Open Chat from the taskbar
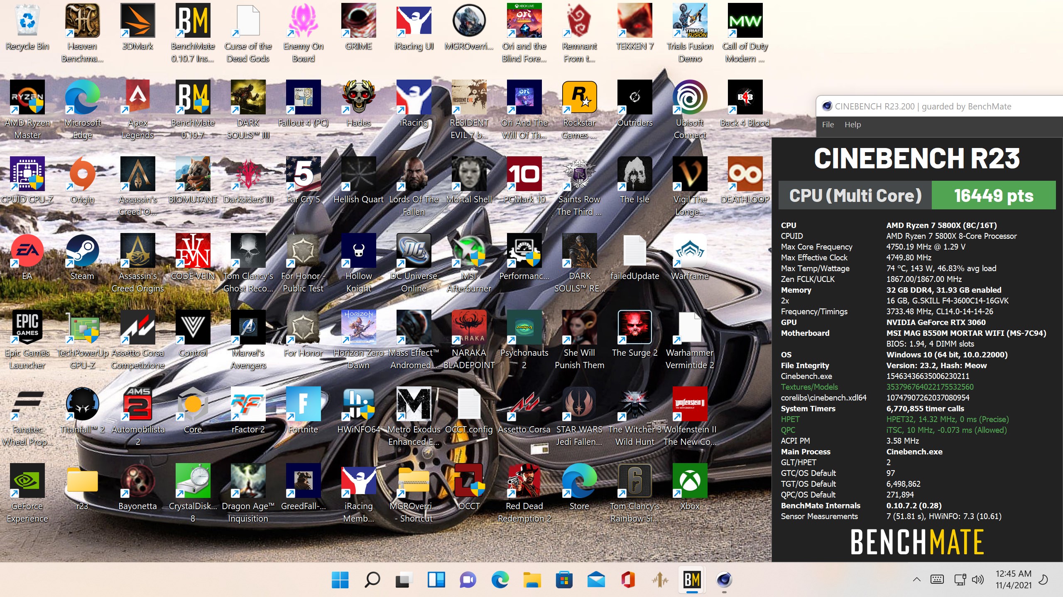The width and height of the screenshot is (1063, 597). [x=468, y=579]
